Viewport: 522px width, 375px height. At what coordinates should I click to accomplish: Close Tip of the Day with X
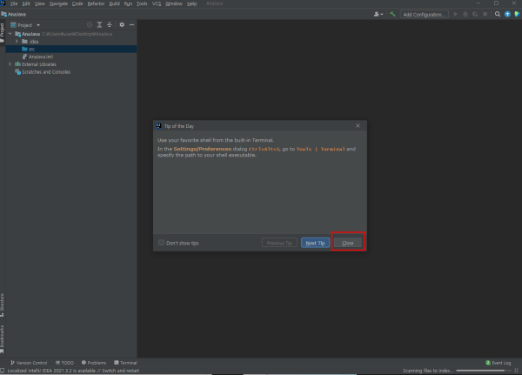click(358, 125)
